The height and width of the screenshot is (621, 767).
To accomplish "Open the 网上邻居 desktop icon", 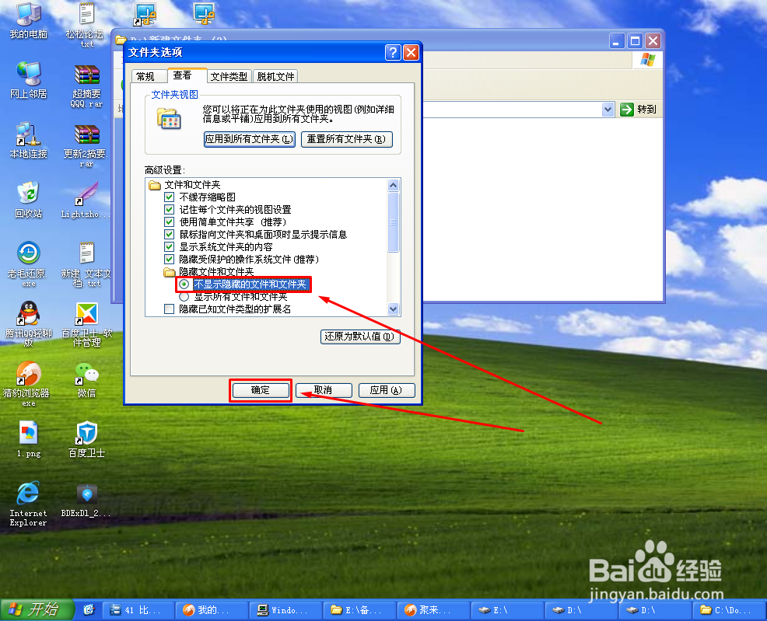I will (28, 81).
